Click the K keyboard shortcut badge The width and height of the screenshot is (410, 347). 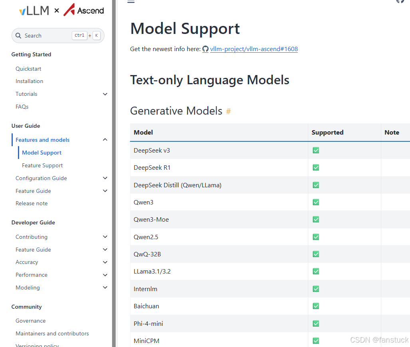click(x=97, y=36)
